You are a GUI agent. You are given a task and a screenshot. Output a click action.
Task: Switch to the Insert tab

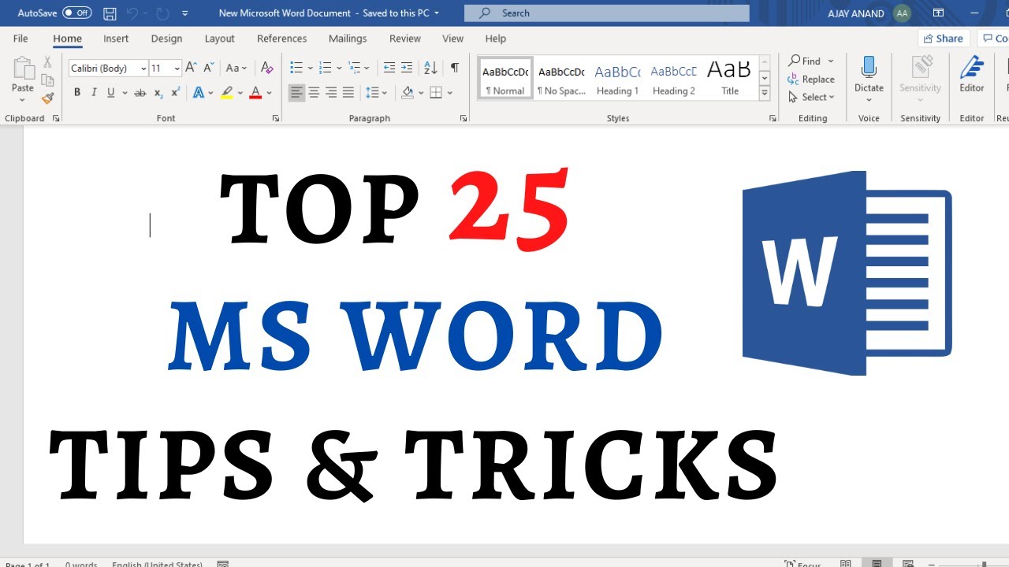point(116,39)
